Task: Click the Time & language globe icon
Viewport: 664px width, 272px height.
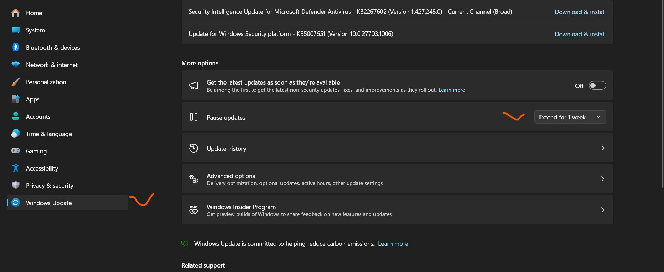Action: [16, 134]
